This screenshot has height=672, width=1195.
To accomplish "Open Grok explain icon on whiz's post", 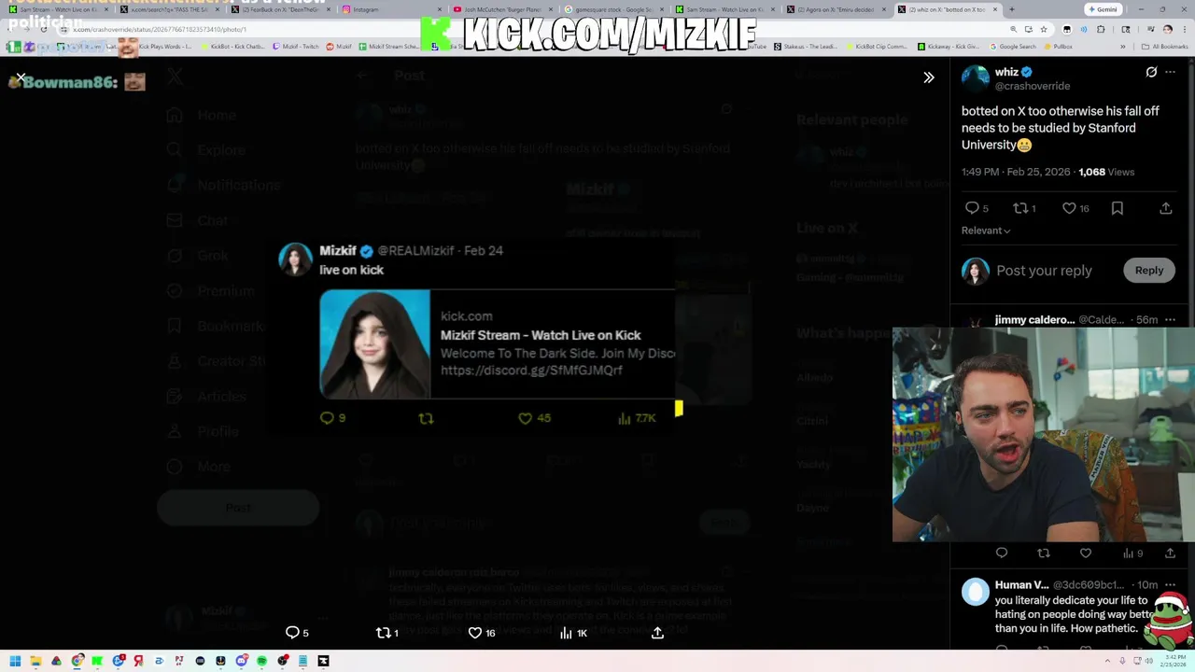I will pyautogui.click(x=1151, y=72).
